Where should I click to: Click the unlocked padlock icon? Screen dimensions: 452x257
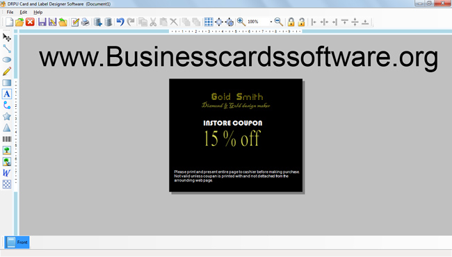click(301, 22)
